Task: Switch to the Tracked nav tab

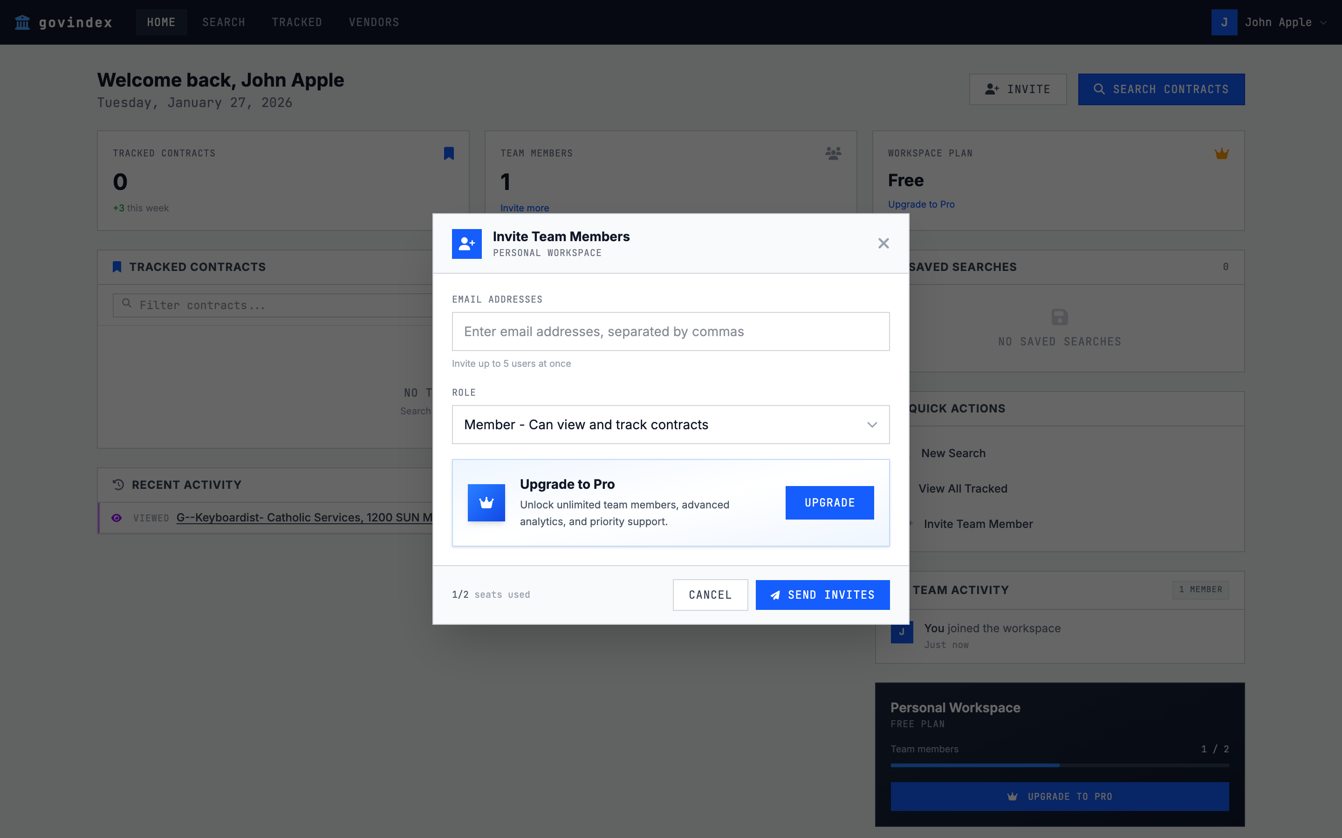Action: (297, 22)
